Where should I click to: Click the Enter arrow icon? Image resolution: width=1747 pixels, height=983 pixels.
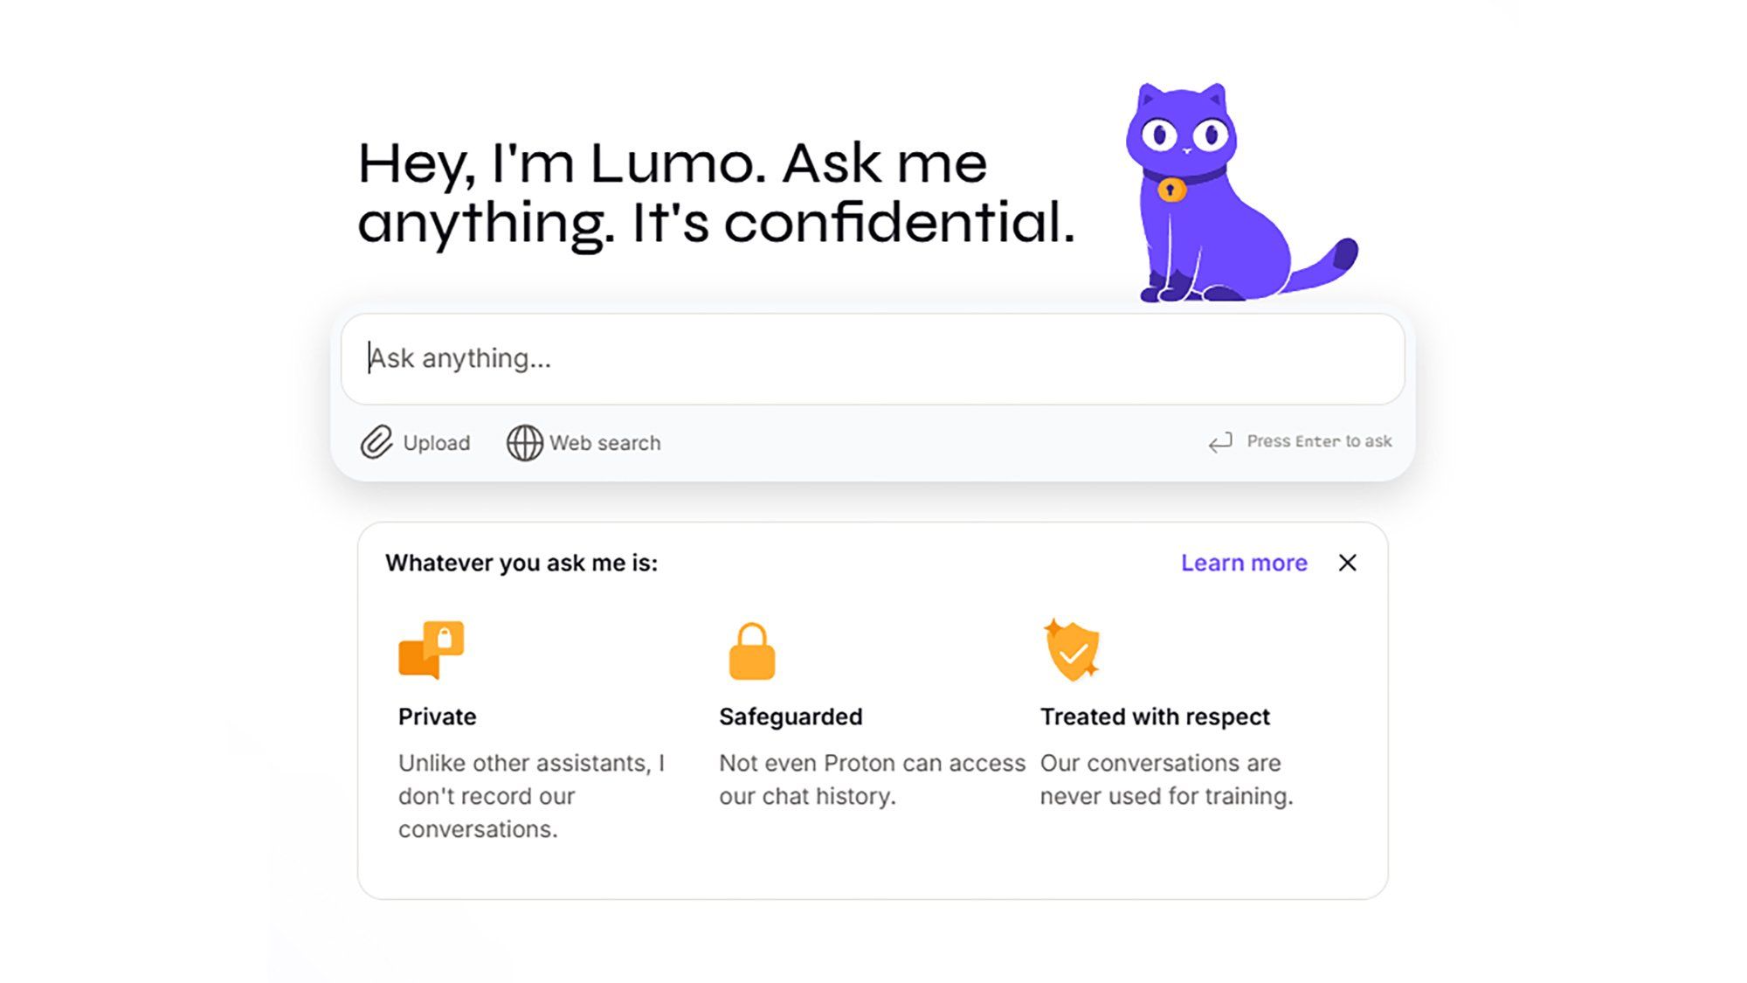1220,442
